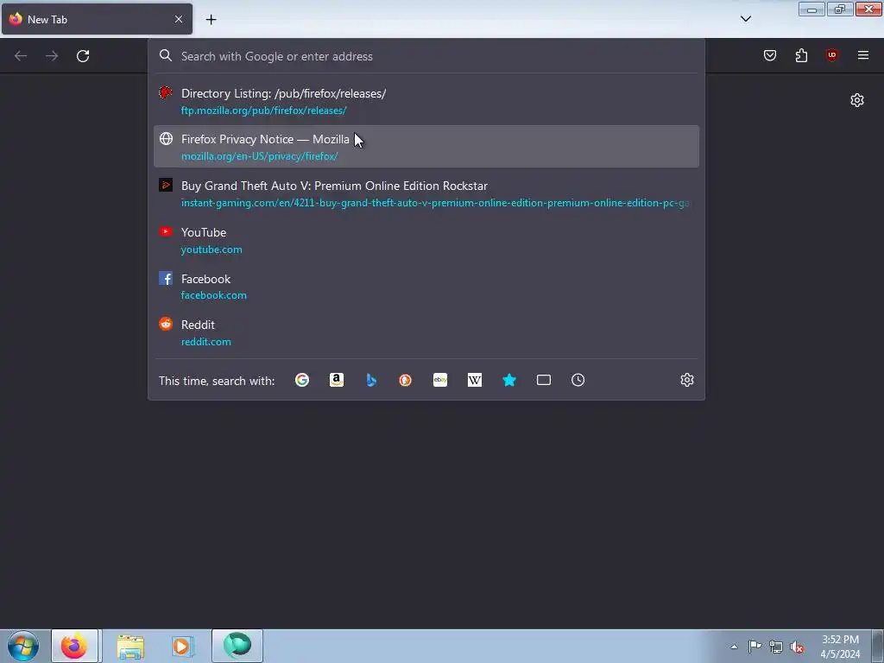Screen dimensions: 884x663
Task: Open the Reddit suggestion
Action: tap(426, 332)
